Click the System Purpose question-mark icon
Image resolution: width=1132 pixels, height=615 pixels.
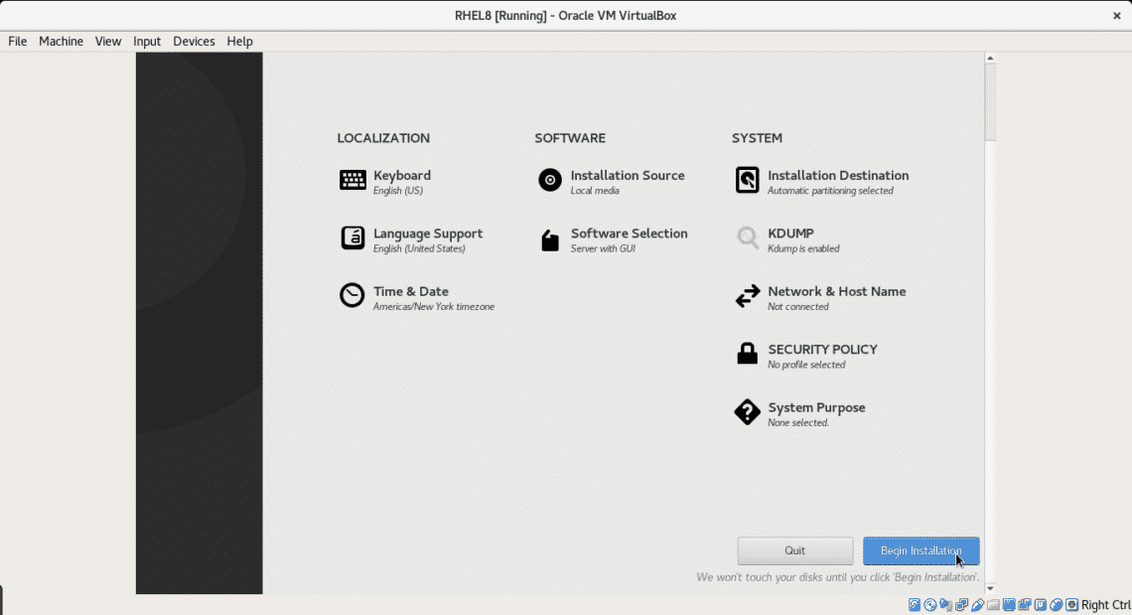point(747,412)
